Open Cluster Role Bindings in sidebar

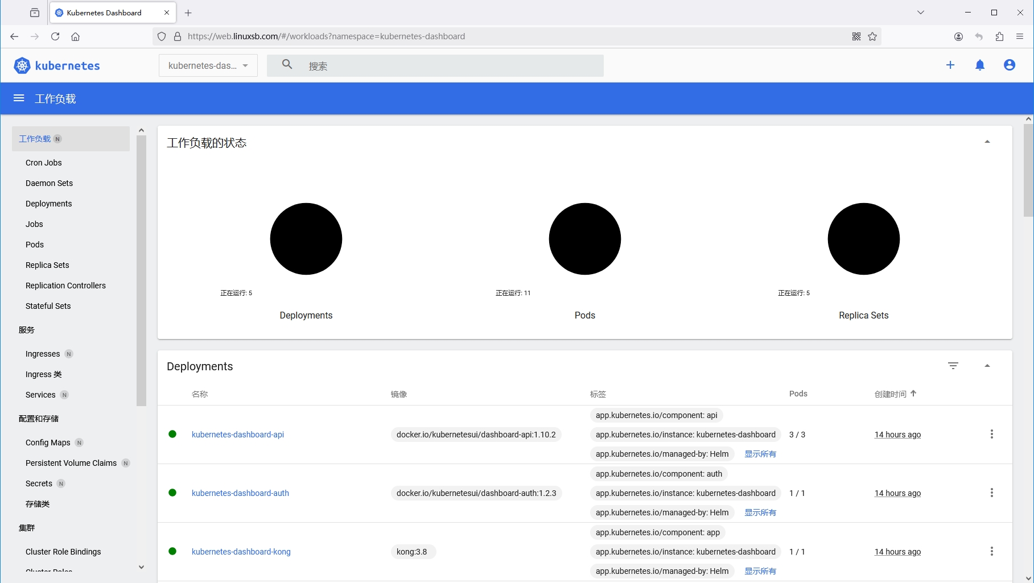(63, 552)
